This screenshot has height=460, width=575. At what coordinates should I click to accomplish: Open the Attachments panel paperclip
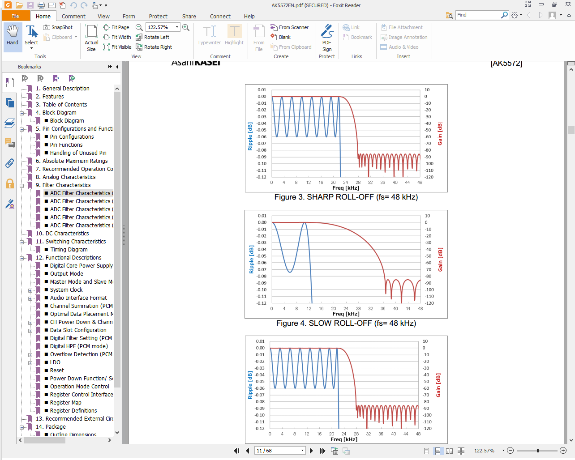click(x=9, y=163)
